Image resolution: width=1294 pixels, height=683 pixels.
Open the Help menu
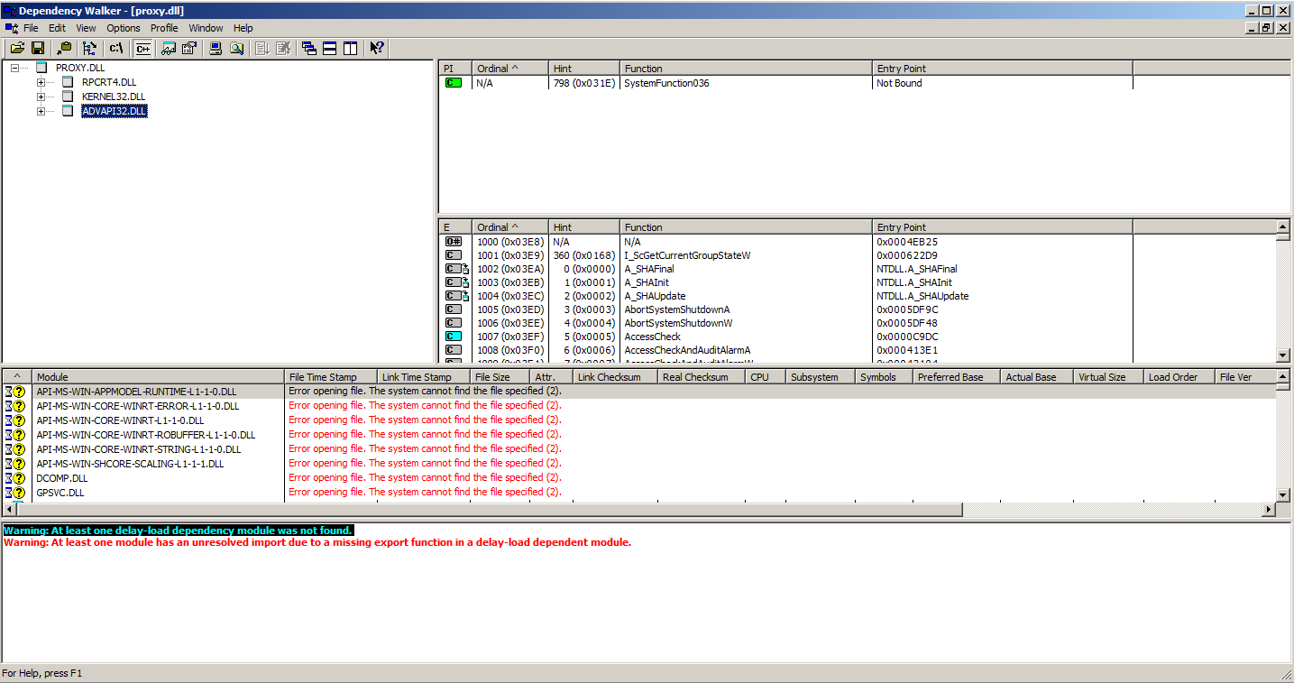pos(243,28)
